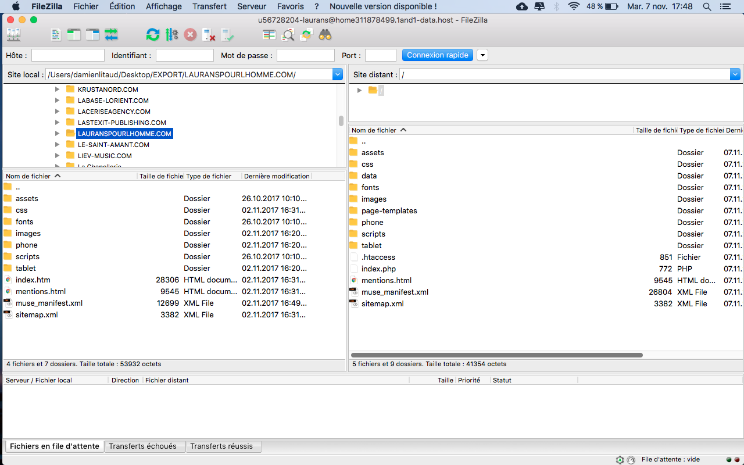Open the Site local path dropdown
744x465 pixels.
(x=338, y=74)
